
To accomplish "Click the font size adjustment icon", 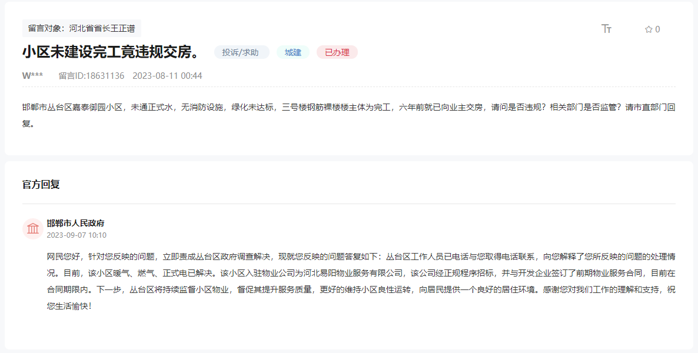I will click(606, 29).
